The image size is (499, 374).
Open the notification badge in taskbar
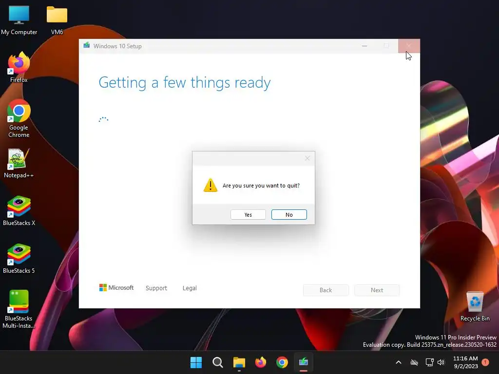[x=485, y=362]
